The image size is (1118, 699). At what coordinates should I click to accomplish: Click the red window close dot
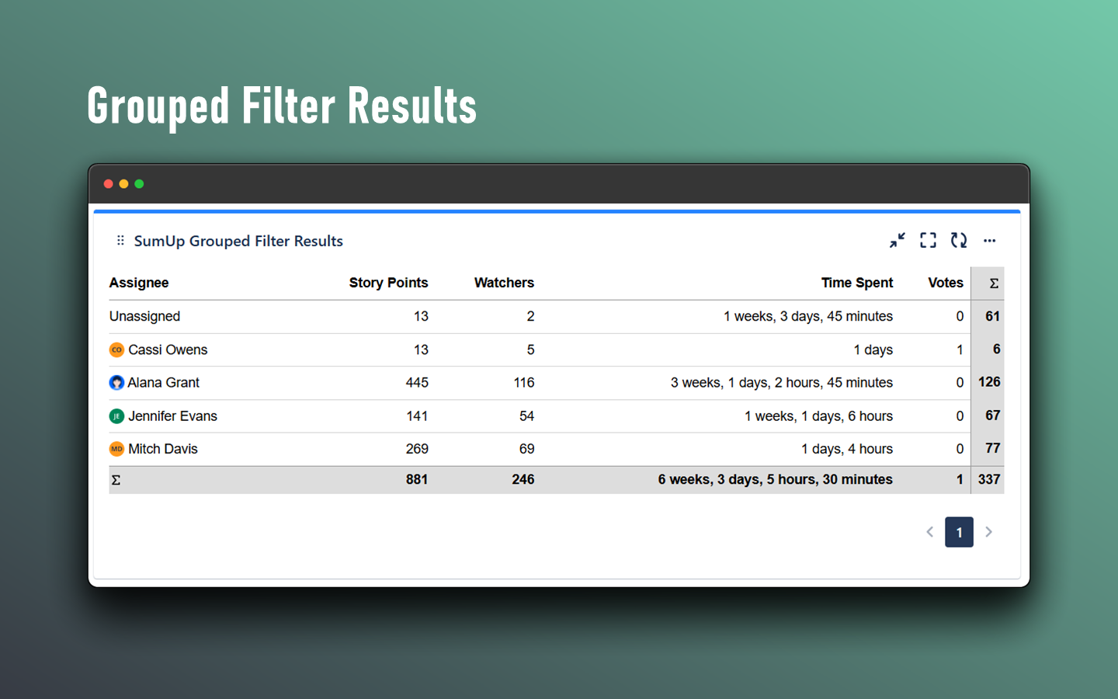click(109, 184)
